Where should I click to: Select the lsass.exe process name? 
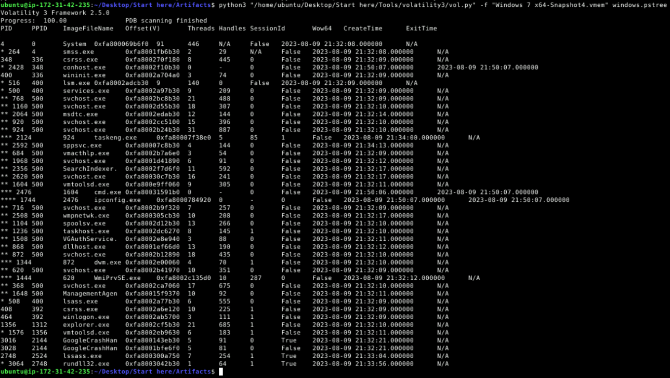[x=81, y=301]
